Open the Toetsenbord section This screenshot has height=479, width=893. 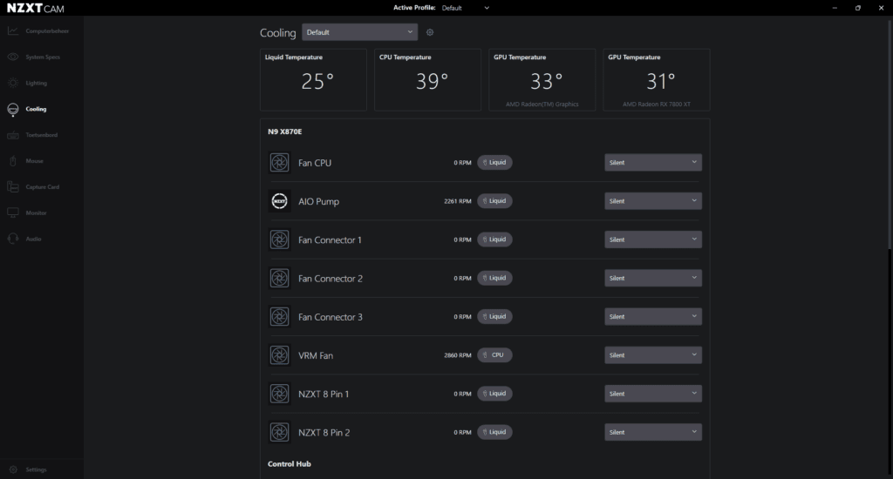tap(32, 135)
